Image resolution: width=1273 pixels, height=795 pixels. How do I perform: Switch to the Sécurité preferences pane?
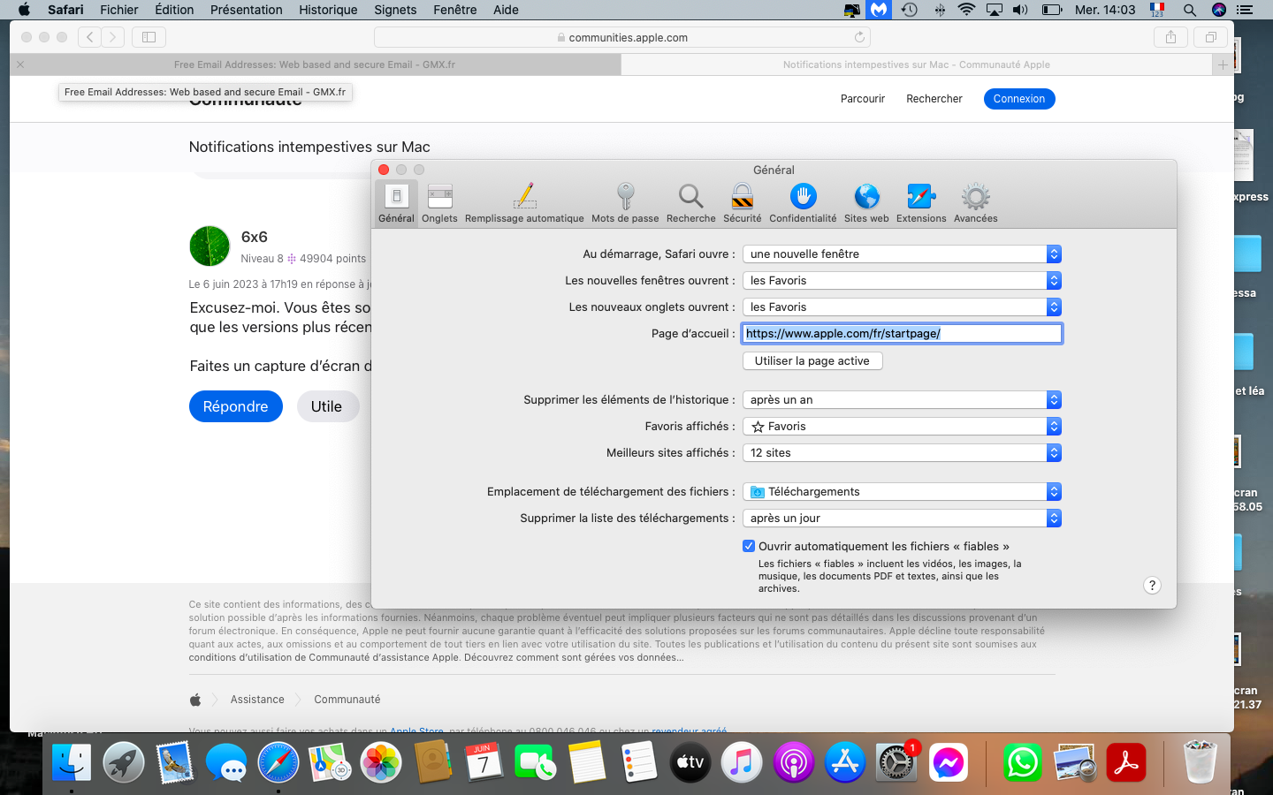[742, 203]
